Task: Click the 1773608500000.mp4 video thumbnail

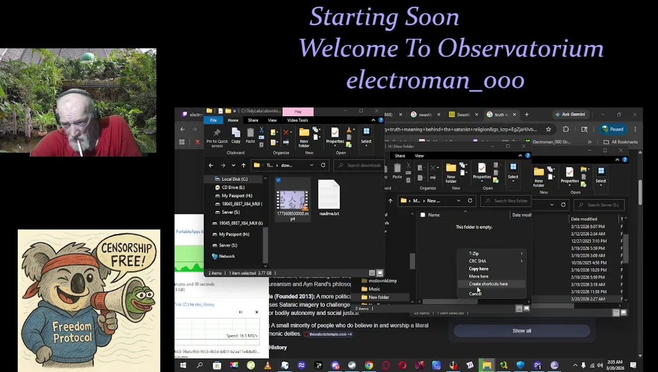Action: point(292,200)
